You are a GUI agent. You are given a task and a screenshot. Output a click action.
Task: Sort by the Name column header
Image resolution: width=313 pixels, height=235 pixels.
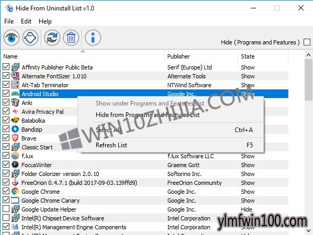83,56
